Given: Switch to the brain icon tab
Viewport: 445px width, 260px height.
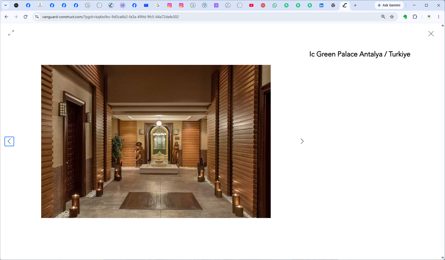Looking at the screenshot, I should [123, 5].
